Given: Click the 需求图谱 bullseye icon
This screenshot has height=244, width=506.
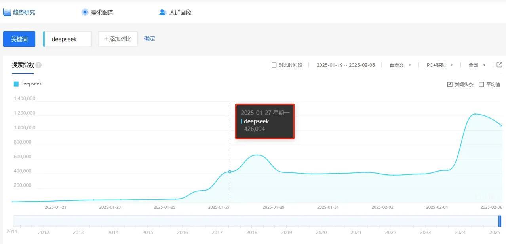Looking at the screenshot, I should [x=85, y=12].
